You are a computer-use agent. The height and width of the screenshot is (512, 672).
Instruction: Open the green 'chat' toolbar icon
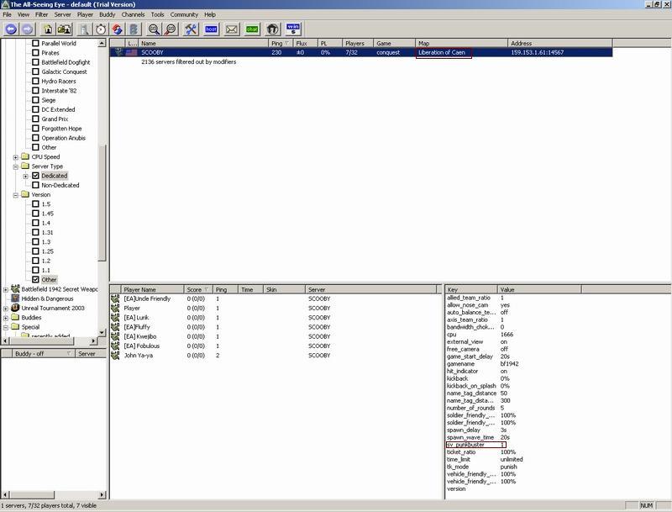252,29
